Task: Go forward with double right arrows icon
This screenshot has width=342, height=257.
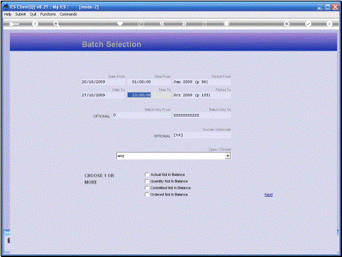Action: tap(184, 23)
